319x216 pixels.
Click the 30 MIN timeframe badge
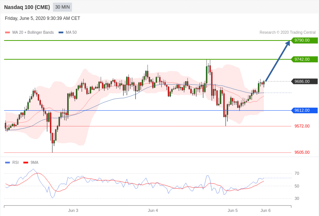click(x=62, y=7)
